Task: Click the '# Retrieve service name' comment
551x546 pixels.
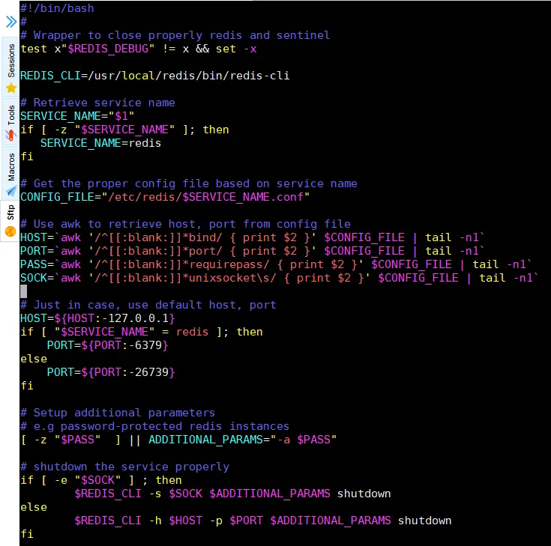Action: click(x=97, y=103)
